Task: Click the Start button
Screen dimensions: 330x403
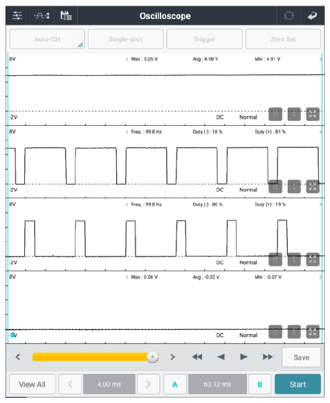Action: (298, 384)
